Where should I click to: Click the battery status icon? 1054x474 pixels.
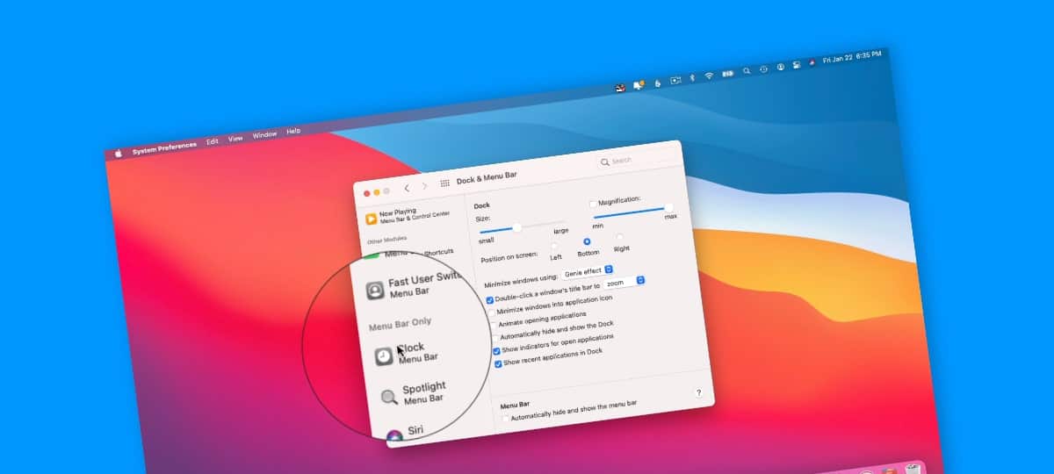pyautogui.click(x=727, y=74)
